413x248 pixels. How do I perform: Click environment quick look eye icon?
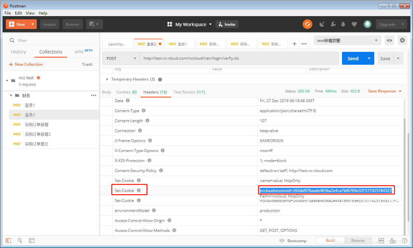(x=390, y=40)
